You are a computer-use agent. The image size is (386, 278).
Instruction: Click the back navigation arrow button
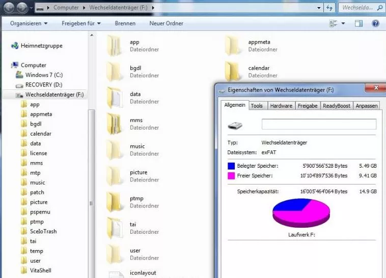pos(9,8)
